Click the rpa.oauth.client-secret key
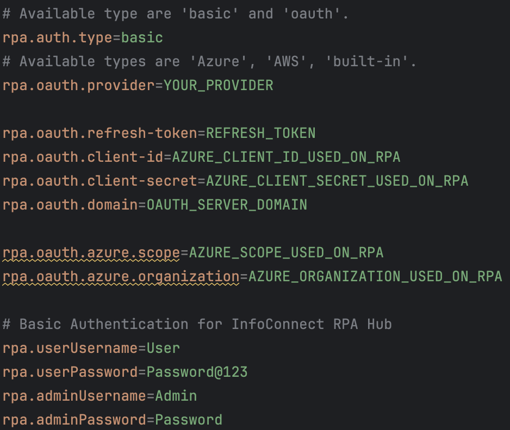510x430 pixels. pos(100,181)
